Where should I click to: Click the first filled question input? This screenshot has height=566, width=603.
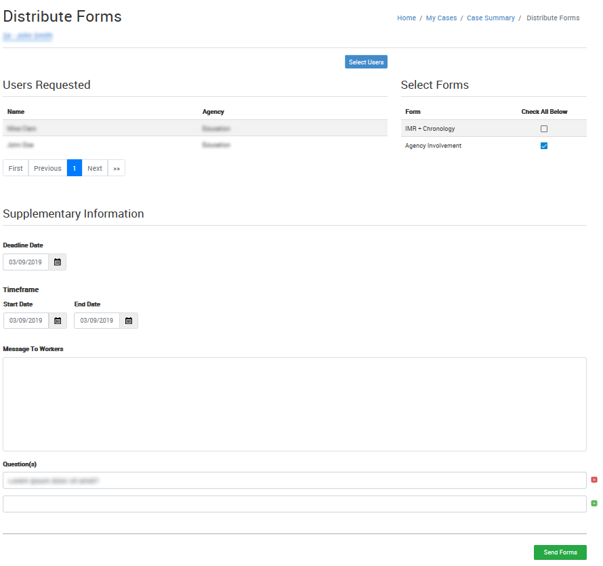tap(295, 481)
